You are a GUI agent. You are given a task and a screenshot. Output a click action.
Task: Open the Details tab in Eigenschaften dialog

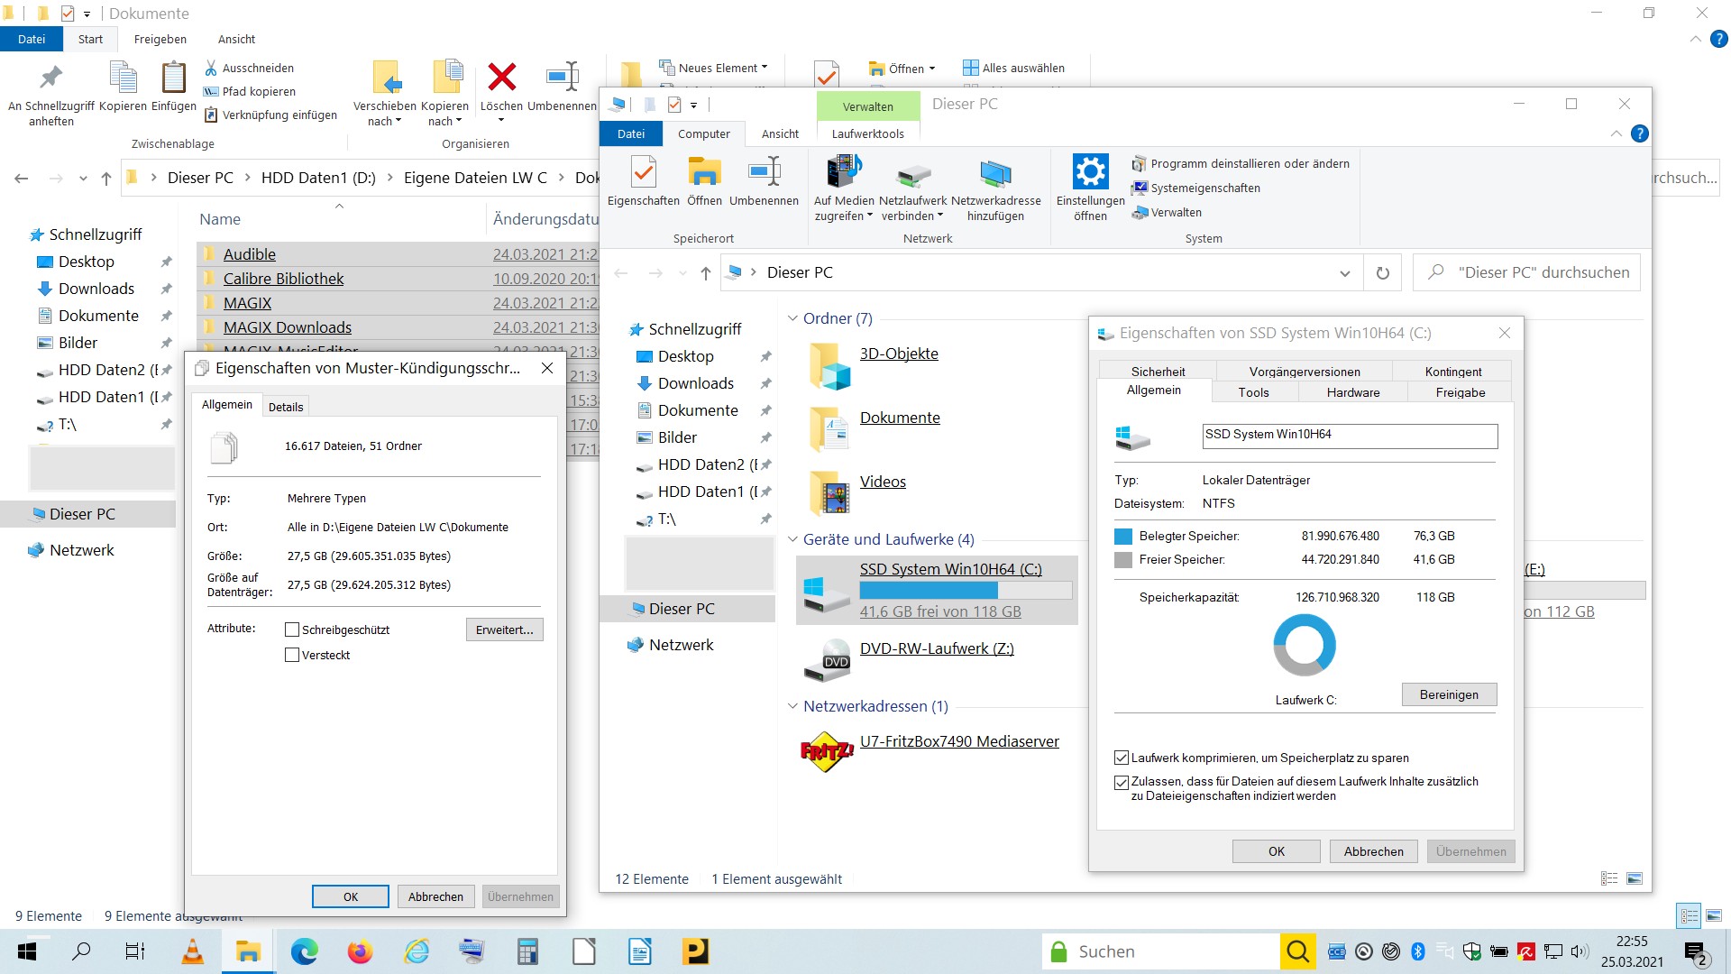pos(286,406)
